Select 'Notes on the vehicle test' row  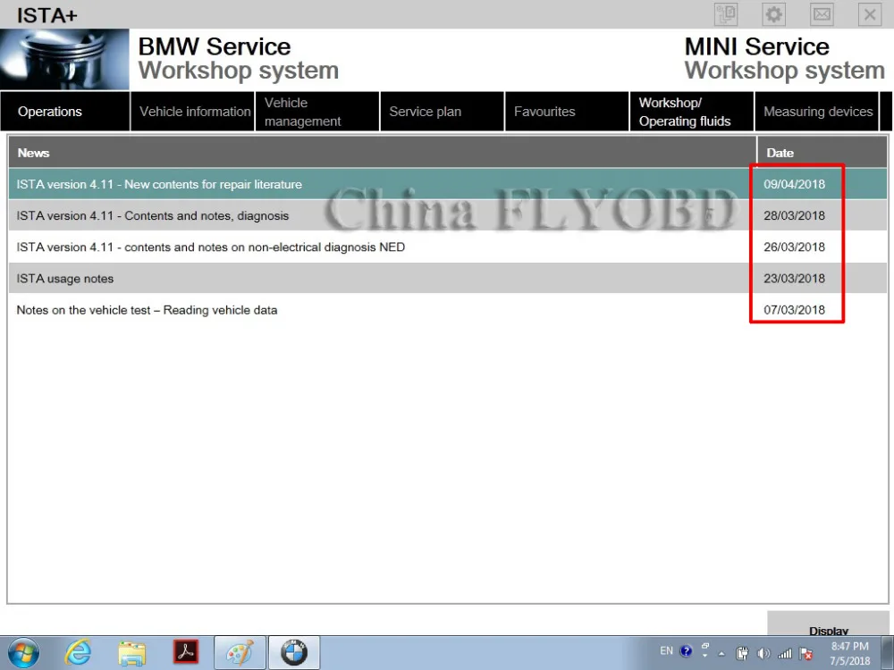(x=448, y=310)
